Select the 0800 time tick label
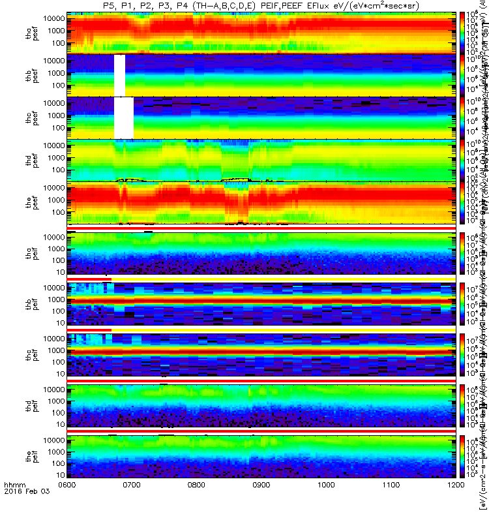Image resolution: width=489 pixels, height=522 pixels. [x=197, y=485]
